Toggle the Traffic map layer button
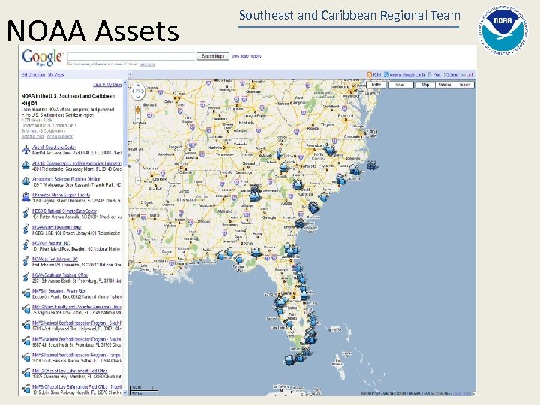 [x=376, y=85]
